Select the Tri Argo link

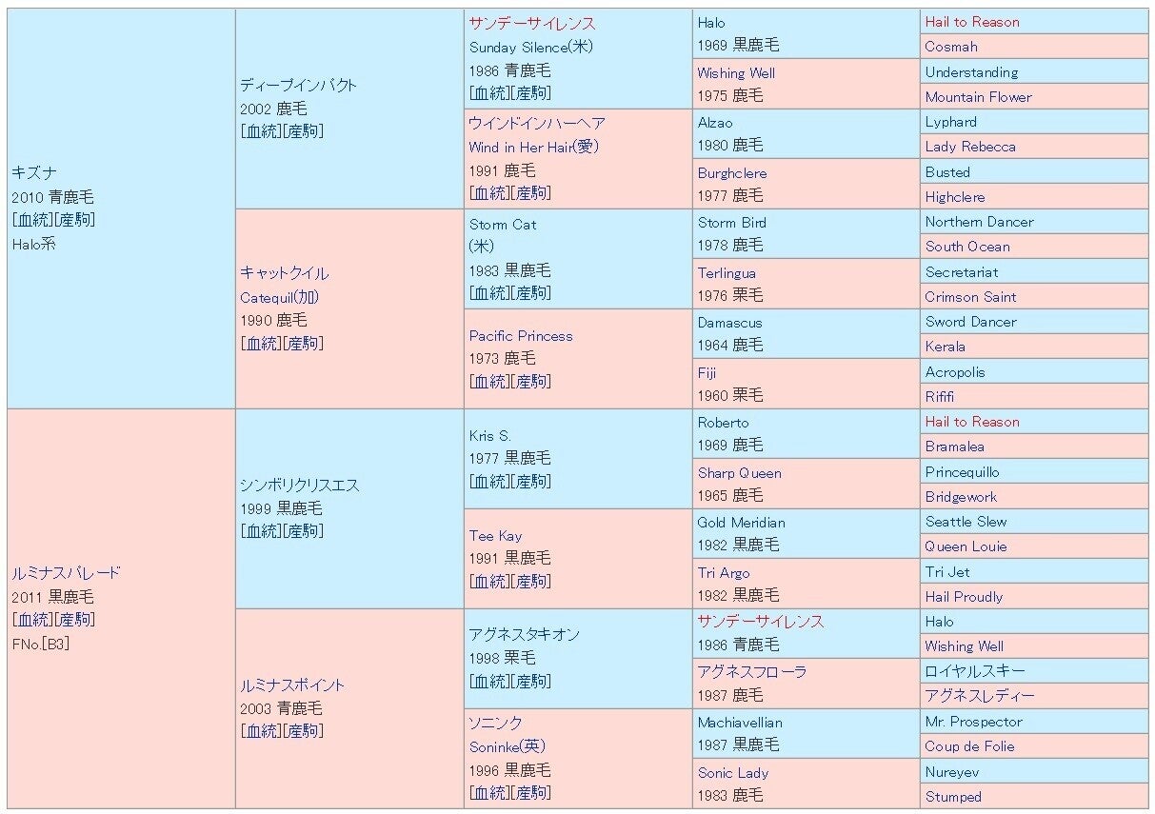click(723, 573)
